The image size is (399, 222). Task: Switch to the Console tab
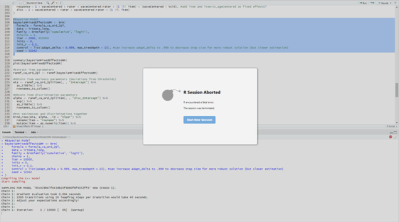pyautogui.click(x=6, y=132)
